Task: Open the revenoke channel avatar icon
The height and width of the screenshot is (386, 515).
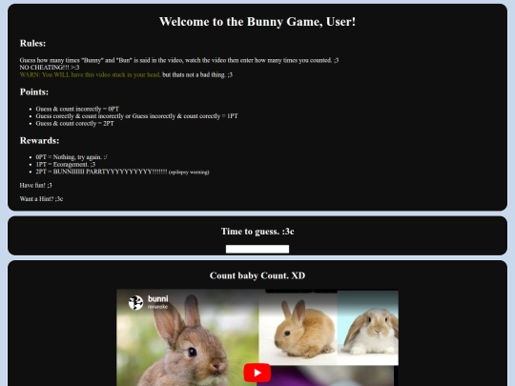Action: (136, 302)
